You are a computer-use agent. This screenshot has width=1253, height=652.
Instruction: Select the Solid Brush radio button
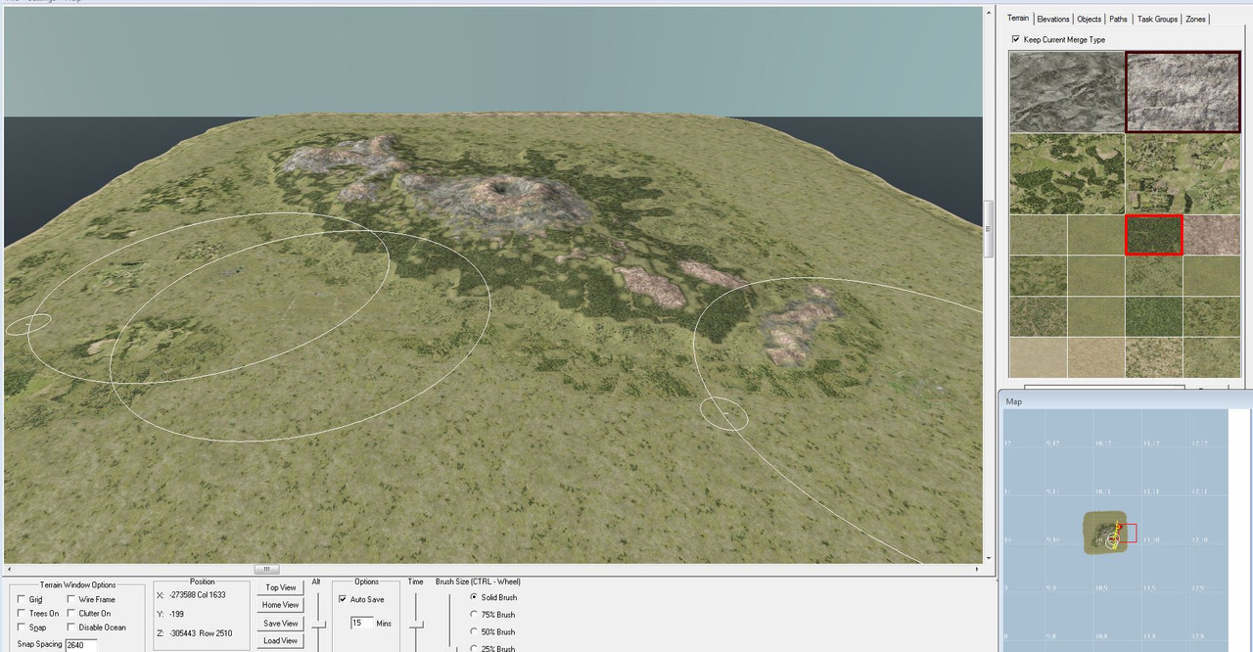pos(475,597)
